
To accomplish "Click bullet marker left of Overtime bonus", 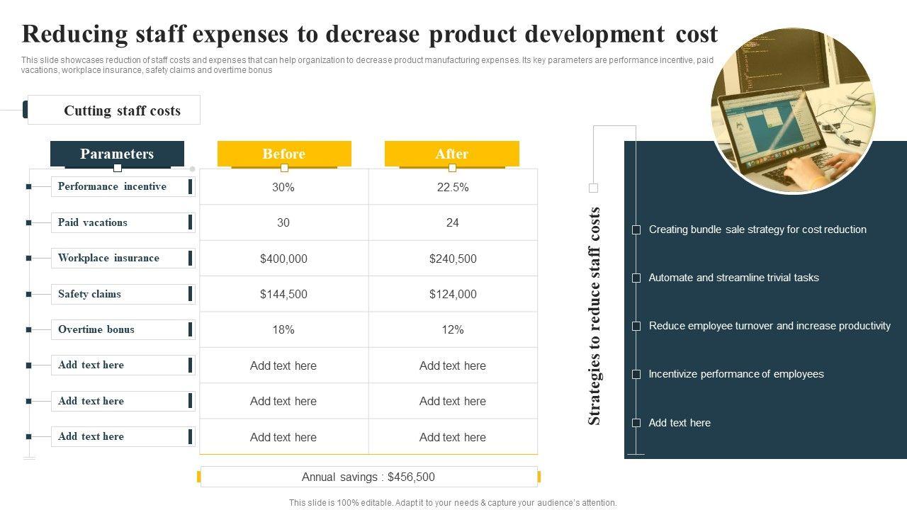I will click(x=29, y=329).
